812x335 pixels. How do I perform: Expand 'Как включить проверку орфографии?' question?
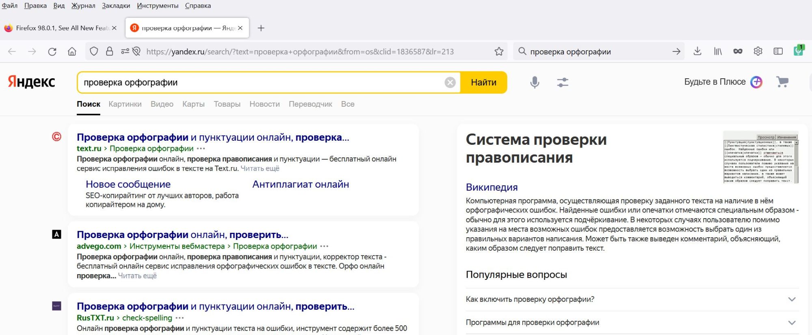tap(632, 299)
